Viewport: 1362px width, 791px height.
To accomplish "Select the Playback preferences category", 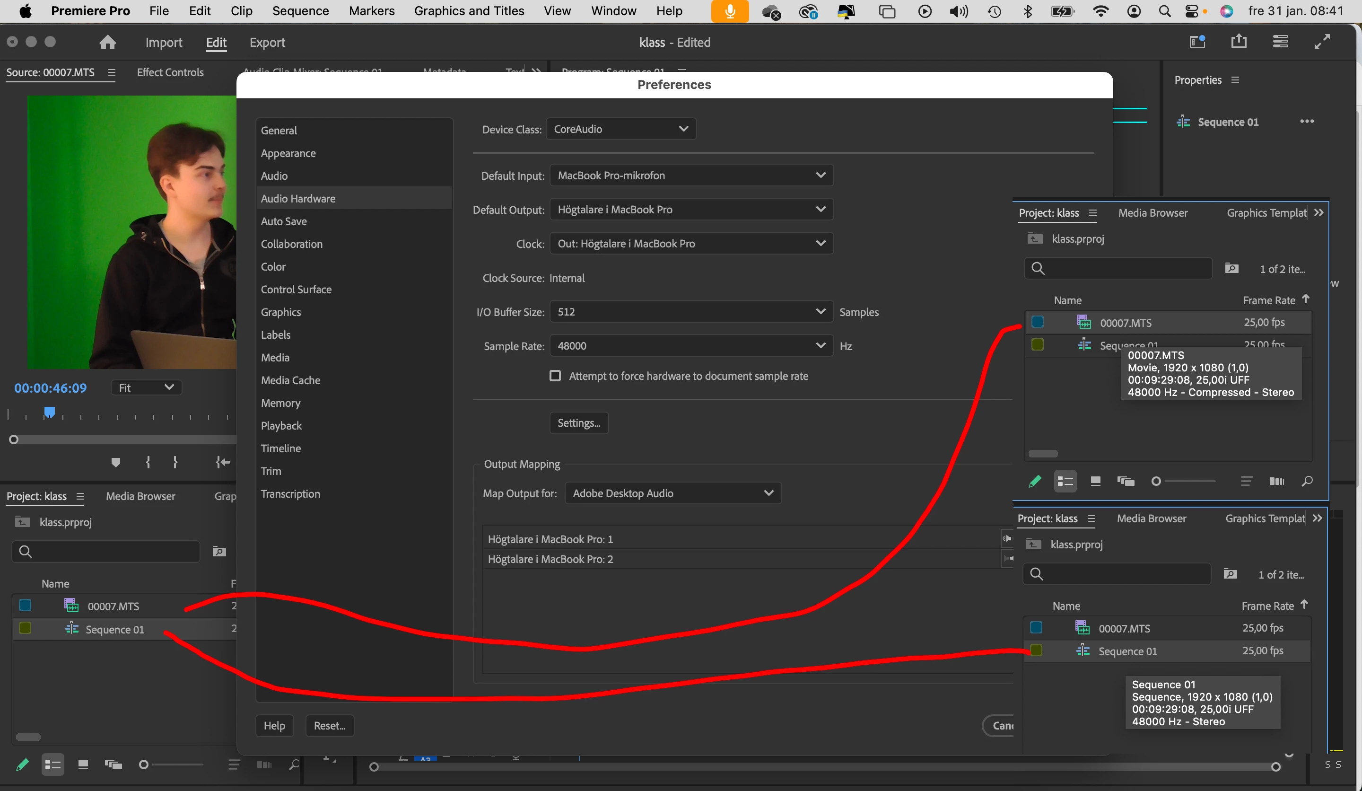I will [281, 425].
